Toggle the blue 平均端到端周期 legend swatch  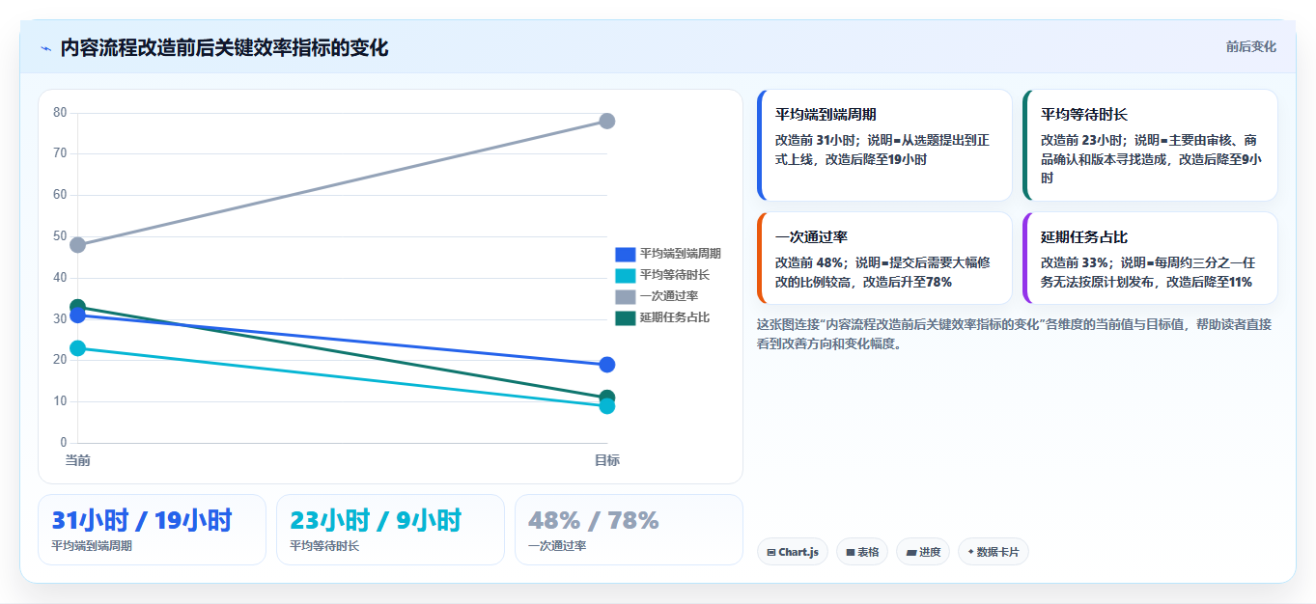pyautogui.click(x=625, y=254)
